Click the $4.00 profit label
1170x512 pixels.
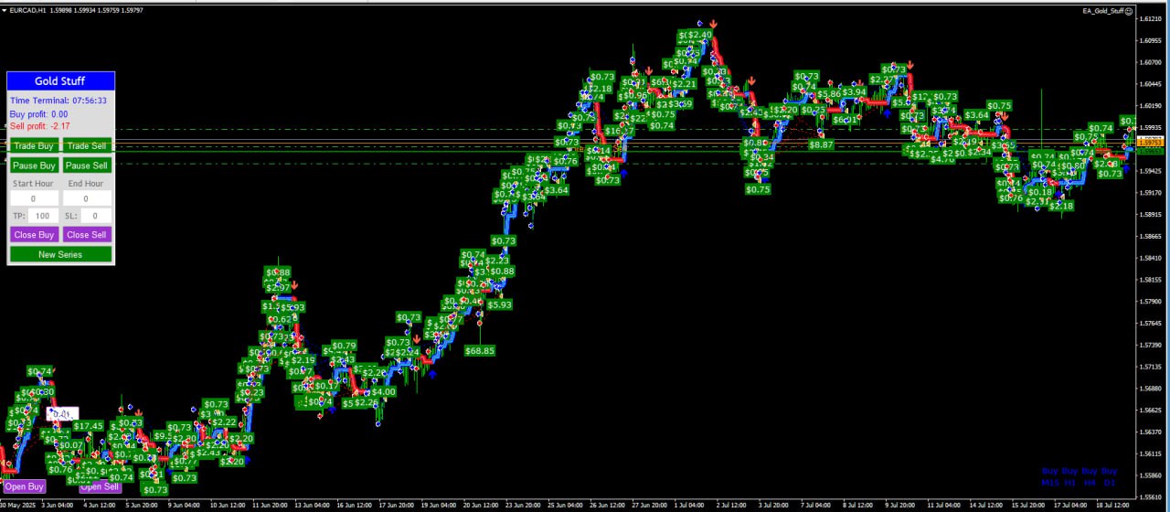384,391
